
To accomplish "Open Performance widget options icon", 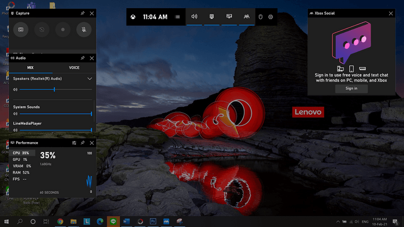I will (74, 143).
